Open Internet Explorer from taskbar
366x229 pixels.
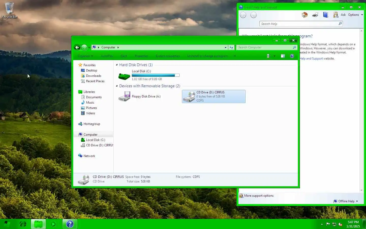point(23,224)
